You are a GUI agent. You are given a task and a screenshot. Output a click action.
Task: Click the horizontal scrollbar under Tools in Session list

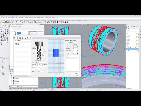pyautogui.click(x=21, y=76)
